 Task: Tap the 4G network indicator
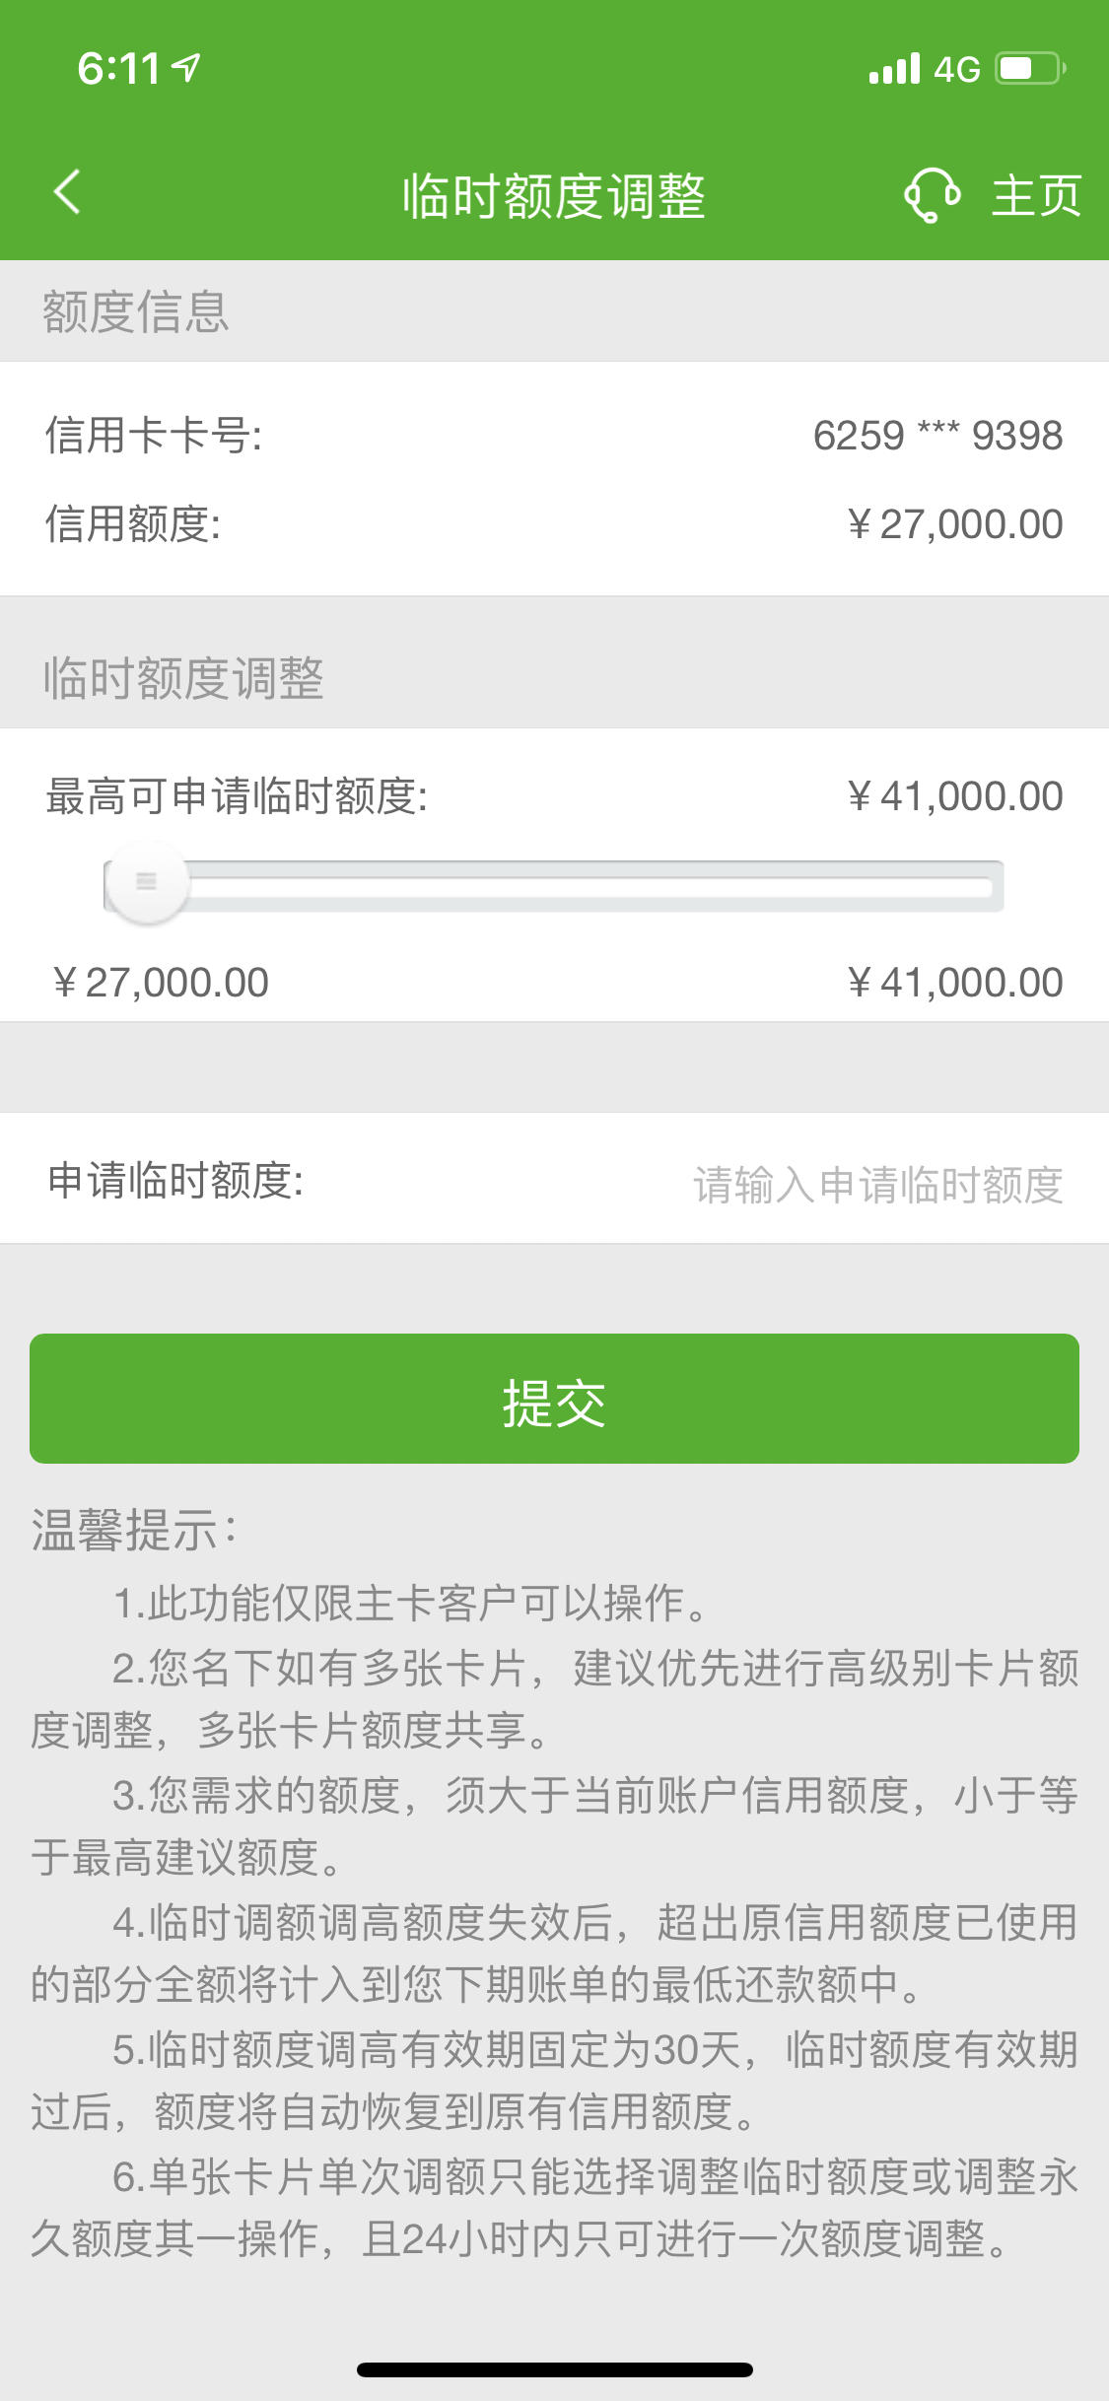pos(957,69)
